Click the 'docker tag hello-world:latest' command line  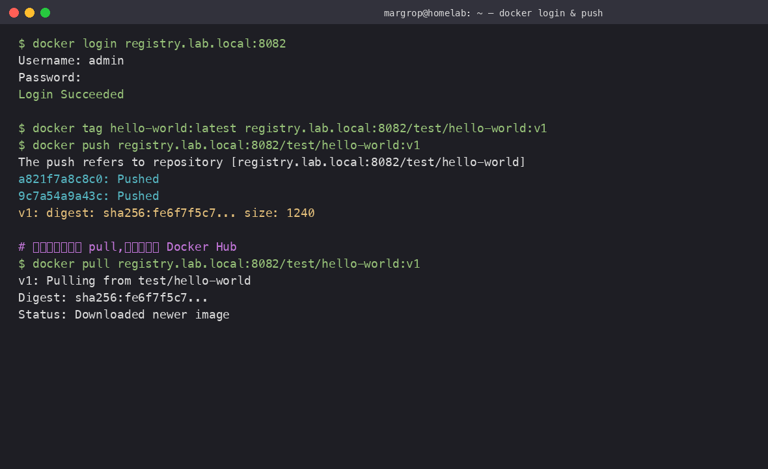pyautogui.click(x=282, y=128)
